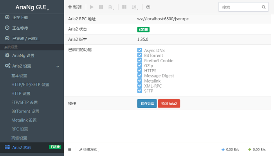This screenshot has height=156, width=274.
Task: Click download speed 0.00 B/s text
Action: pyautogui.click(x=233, y=149)
